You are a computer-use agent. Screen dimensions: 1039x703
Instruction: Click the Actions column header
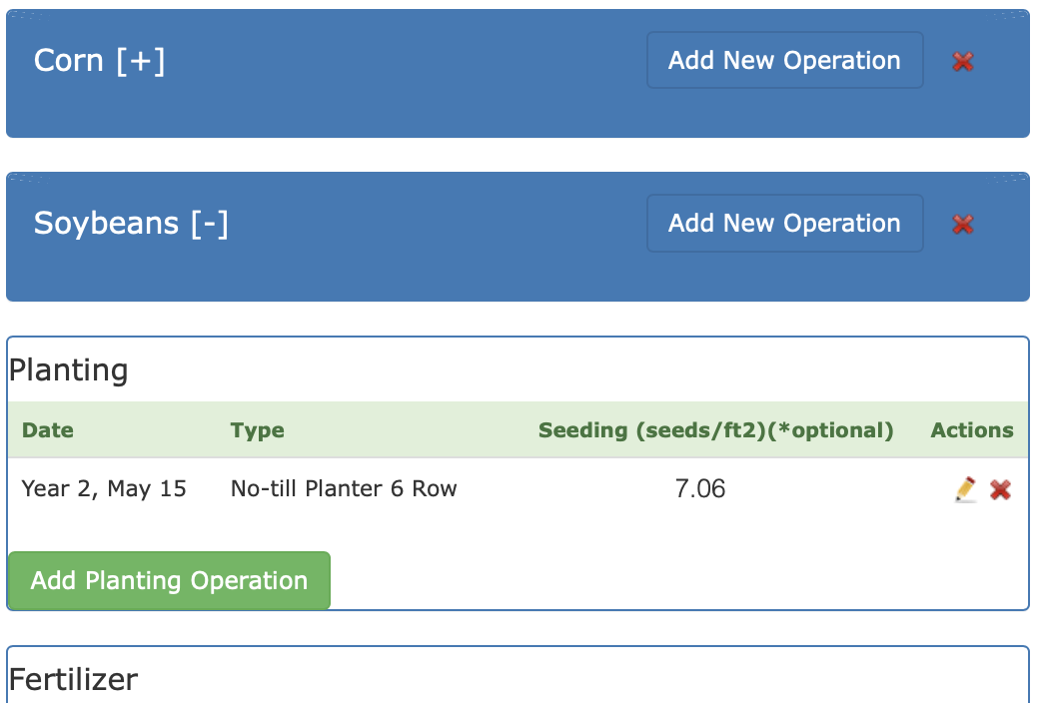(972, 430)
